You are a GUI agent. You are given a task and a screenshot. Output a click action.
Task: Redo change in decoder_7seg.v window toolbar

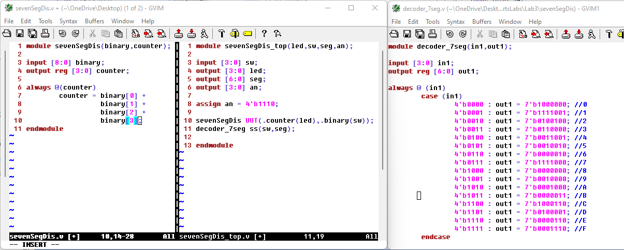pyautogui.click(x=462, y=34)
